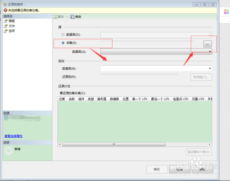This screenshot has height=181, width=230.
Task: Click the 未选择要还原的备份集 error message
Action: click(24, 11)
